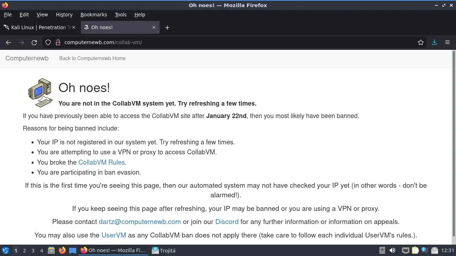Open a new tab

(x=167, y=27)
